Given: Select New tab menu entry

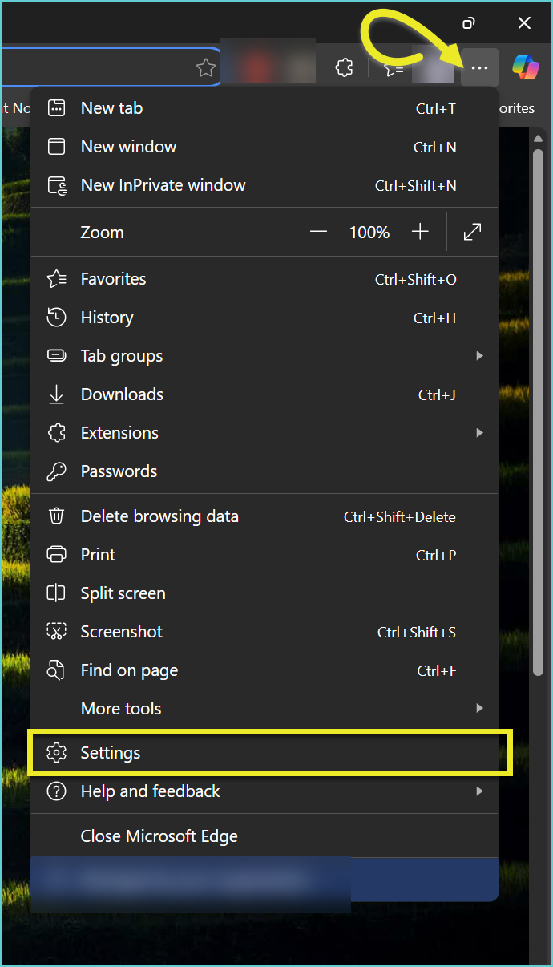Looking at the screenshot, I should click(264, 108).
